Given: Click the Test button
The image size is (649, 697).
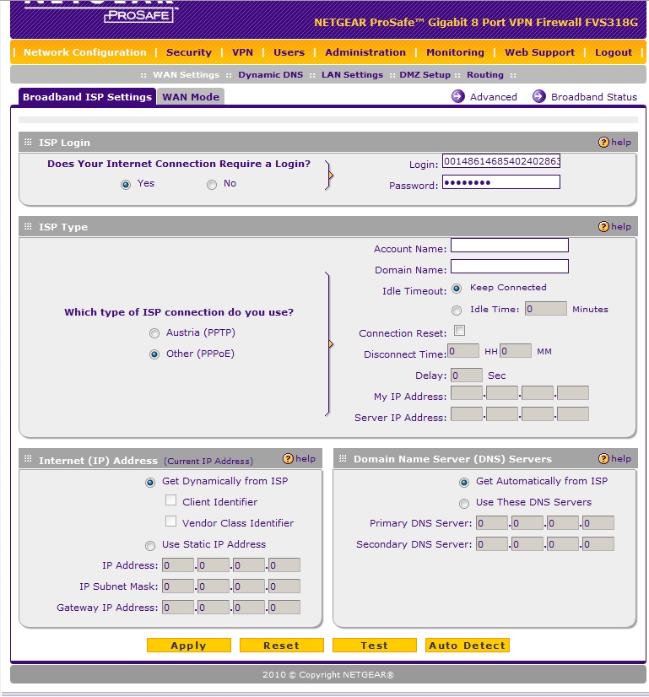Looking at the screenshot, I should point(374,645).
